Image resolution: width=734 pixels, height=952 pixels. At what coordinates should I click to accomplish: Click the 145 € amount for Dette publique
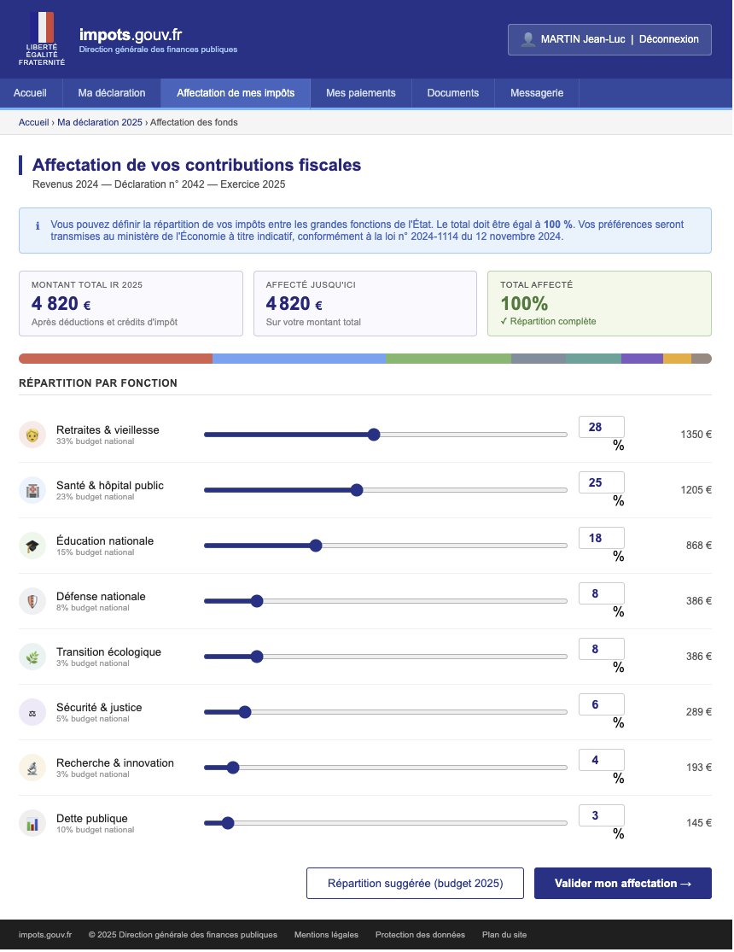coord(699,824)
